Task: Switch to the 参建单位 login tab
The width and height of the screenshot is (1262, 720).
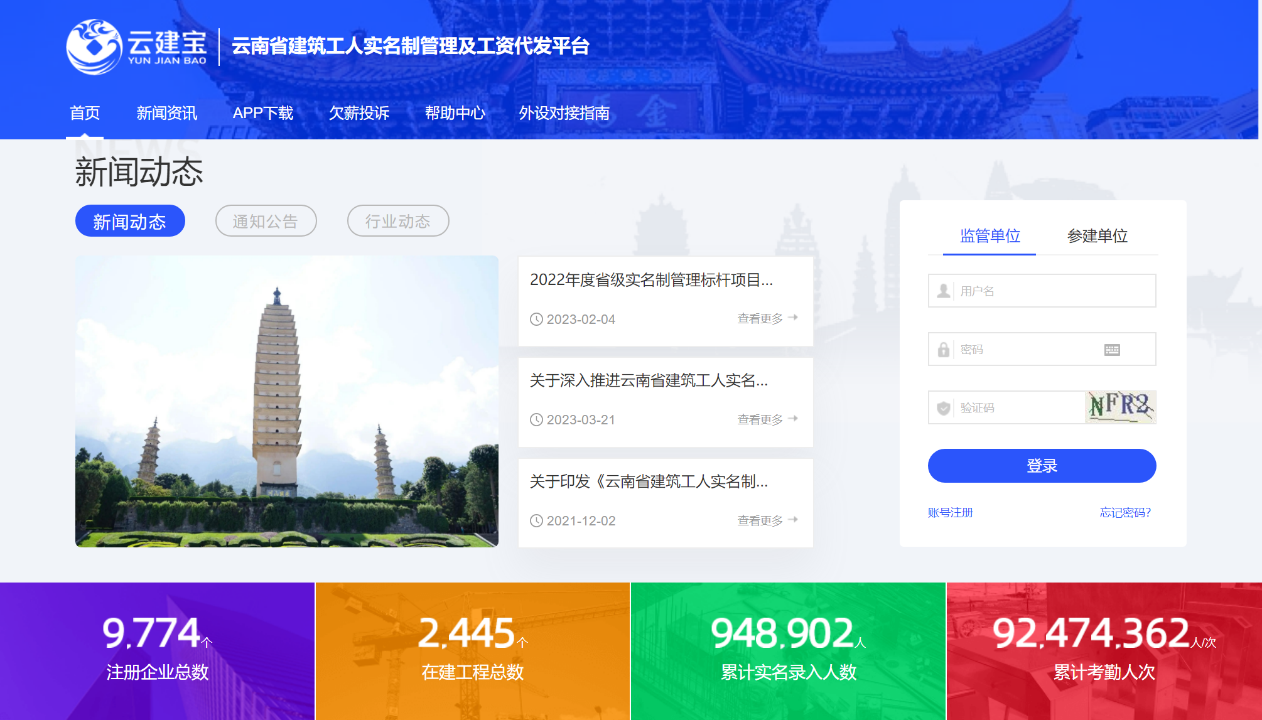Action: [x=1097, y=236]
